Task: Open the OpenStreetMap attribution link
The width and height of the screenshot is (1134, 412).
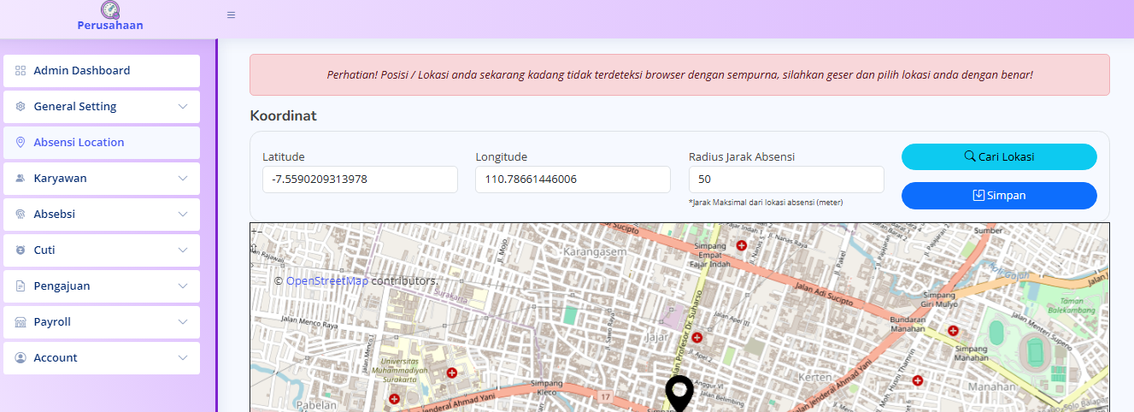Action: 326,281
